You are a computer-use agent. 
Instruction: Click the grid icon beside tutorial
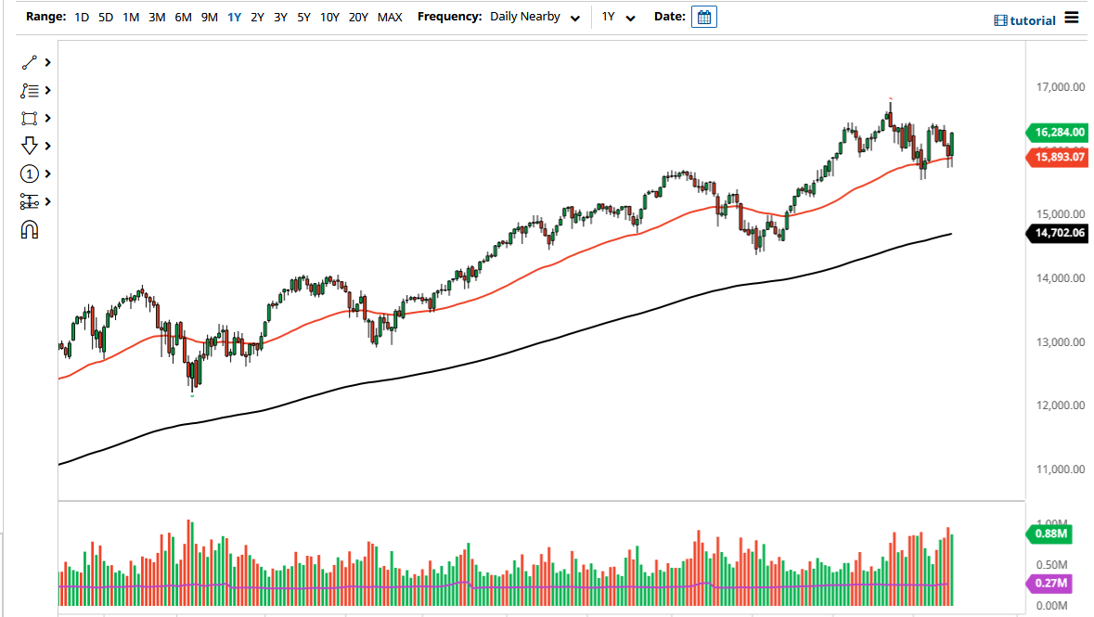(998, 19)
